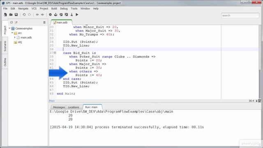Open the Window menu

click(x=85, y=8)
